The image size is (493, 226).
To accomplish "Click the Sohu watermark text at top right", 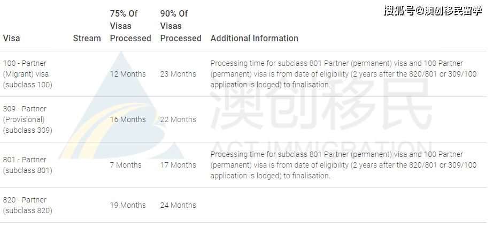I will pyautogui.click(x=433, y=11).
